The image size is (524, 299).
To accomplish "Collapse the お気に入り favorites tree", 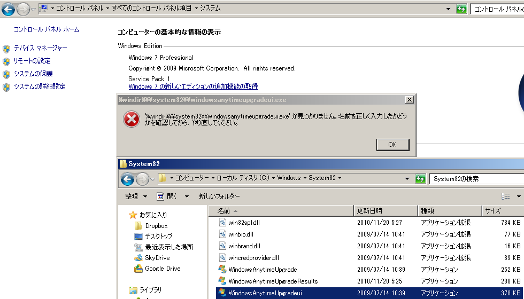I will coord(125,215).
